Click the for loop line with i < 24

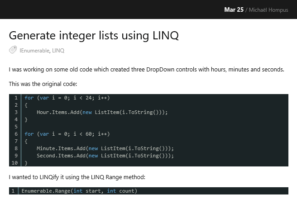(x=67, y=98)
